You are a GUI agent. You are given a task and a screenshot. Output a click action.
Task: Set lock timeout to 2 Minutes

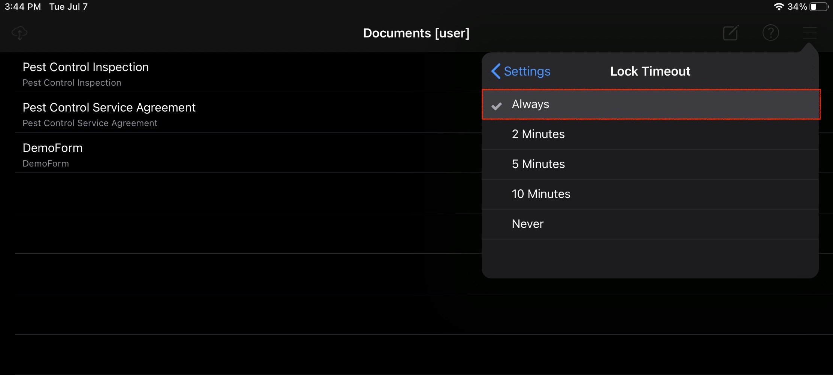[650, 134]
